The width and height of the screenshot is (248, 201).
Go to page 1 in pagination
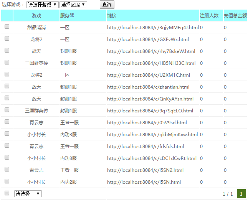coord(241,194)
